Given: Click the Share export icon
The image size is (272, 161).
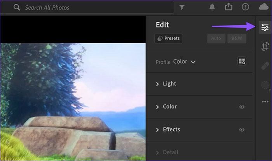Looking at the screenshot, I should pos(228,7).
